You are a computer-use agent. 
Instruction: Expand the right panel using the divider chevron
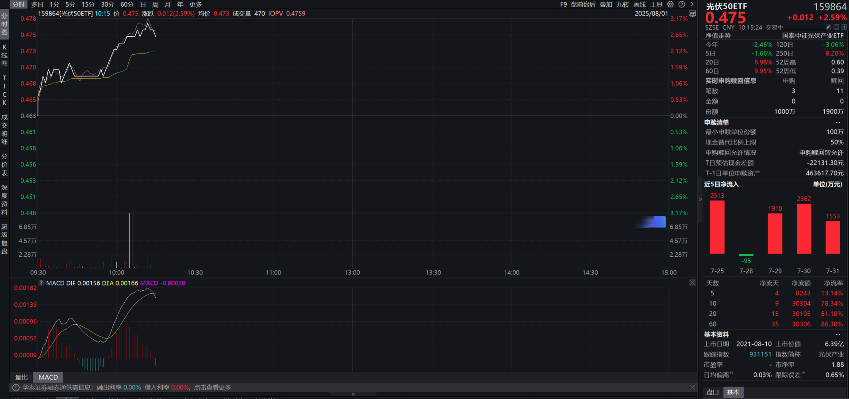700,199
